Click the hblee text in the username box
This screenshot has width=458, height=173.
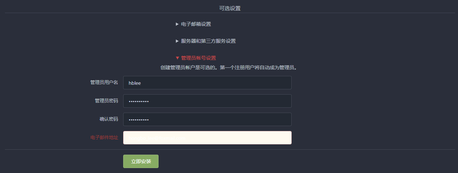pyautogui.click(x=135, y=83)
